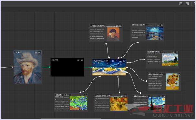Screen dimensions: 196x120
Task: Select the bandaged-ear self-portrait thumbnail
Action: coord(113,34)
